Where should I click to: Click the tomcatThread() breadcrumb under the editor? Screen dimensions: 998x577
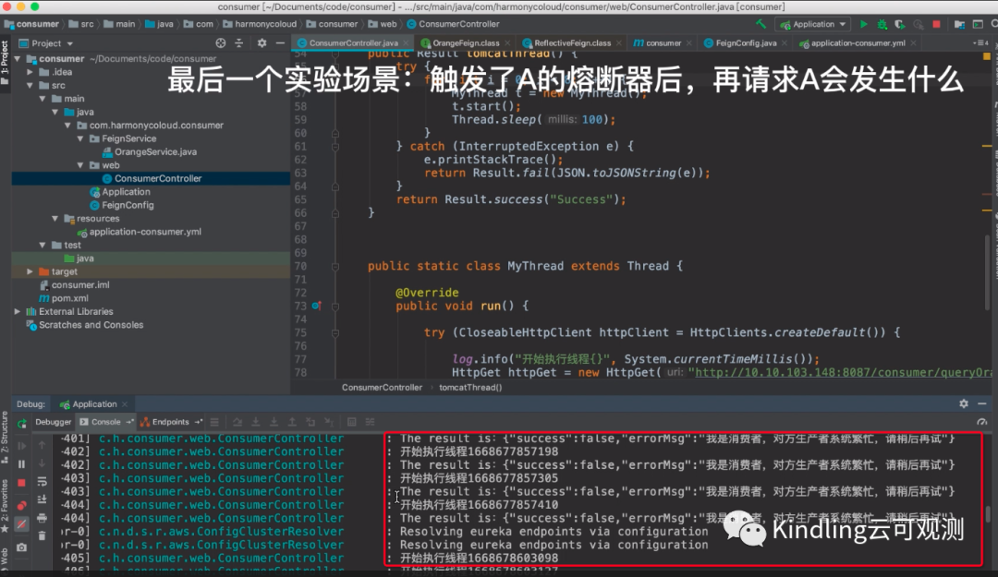pyautogui.click(x=470, y=388)
